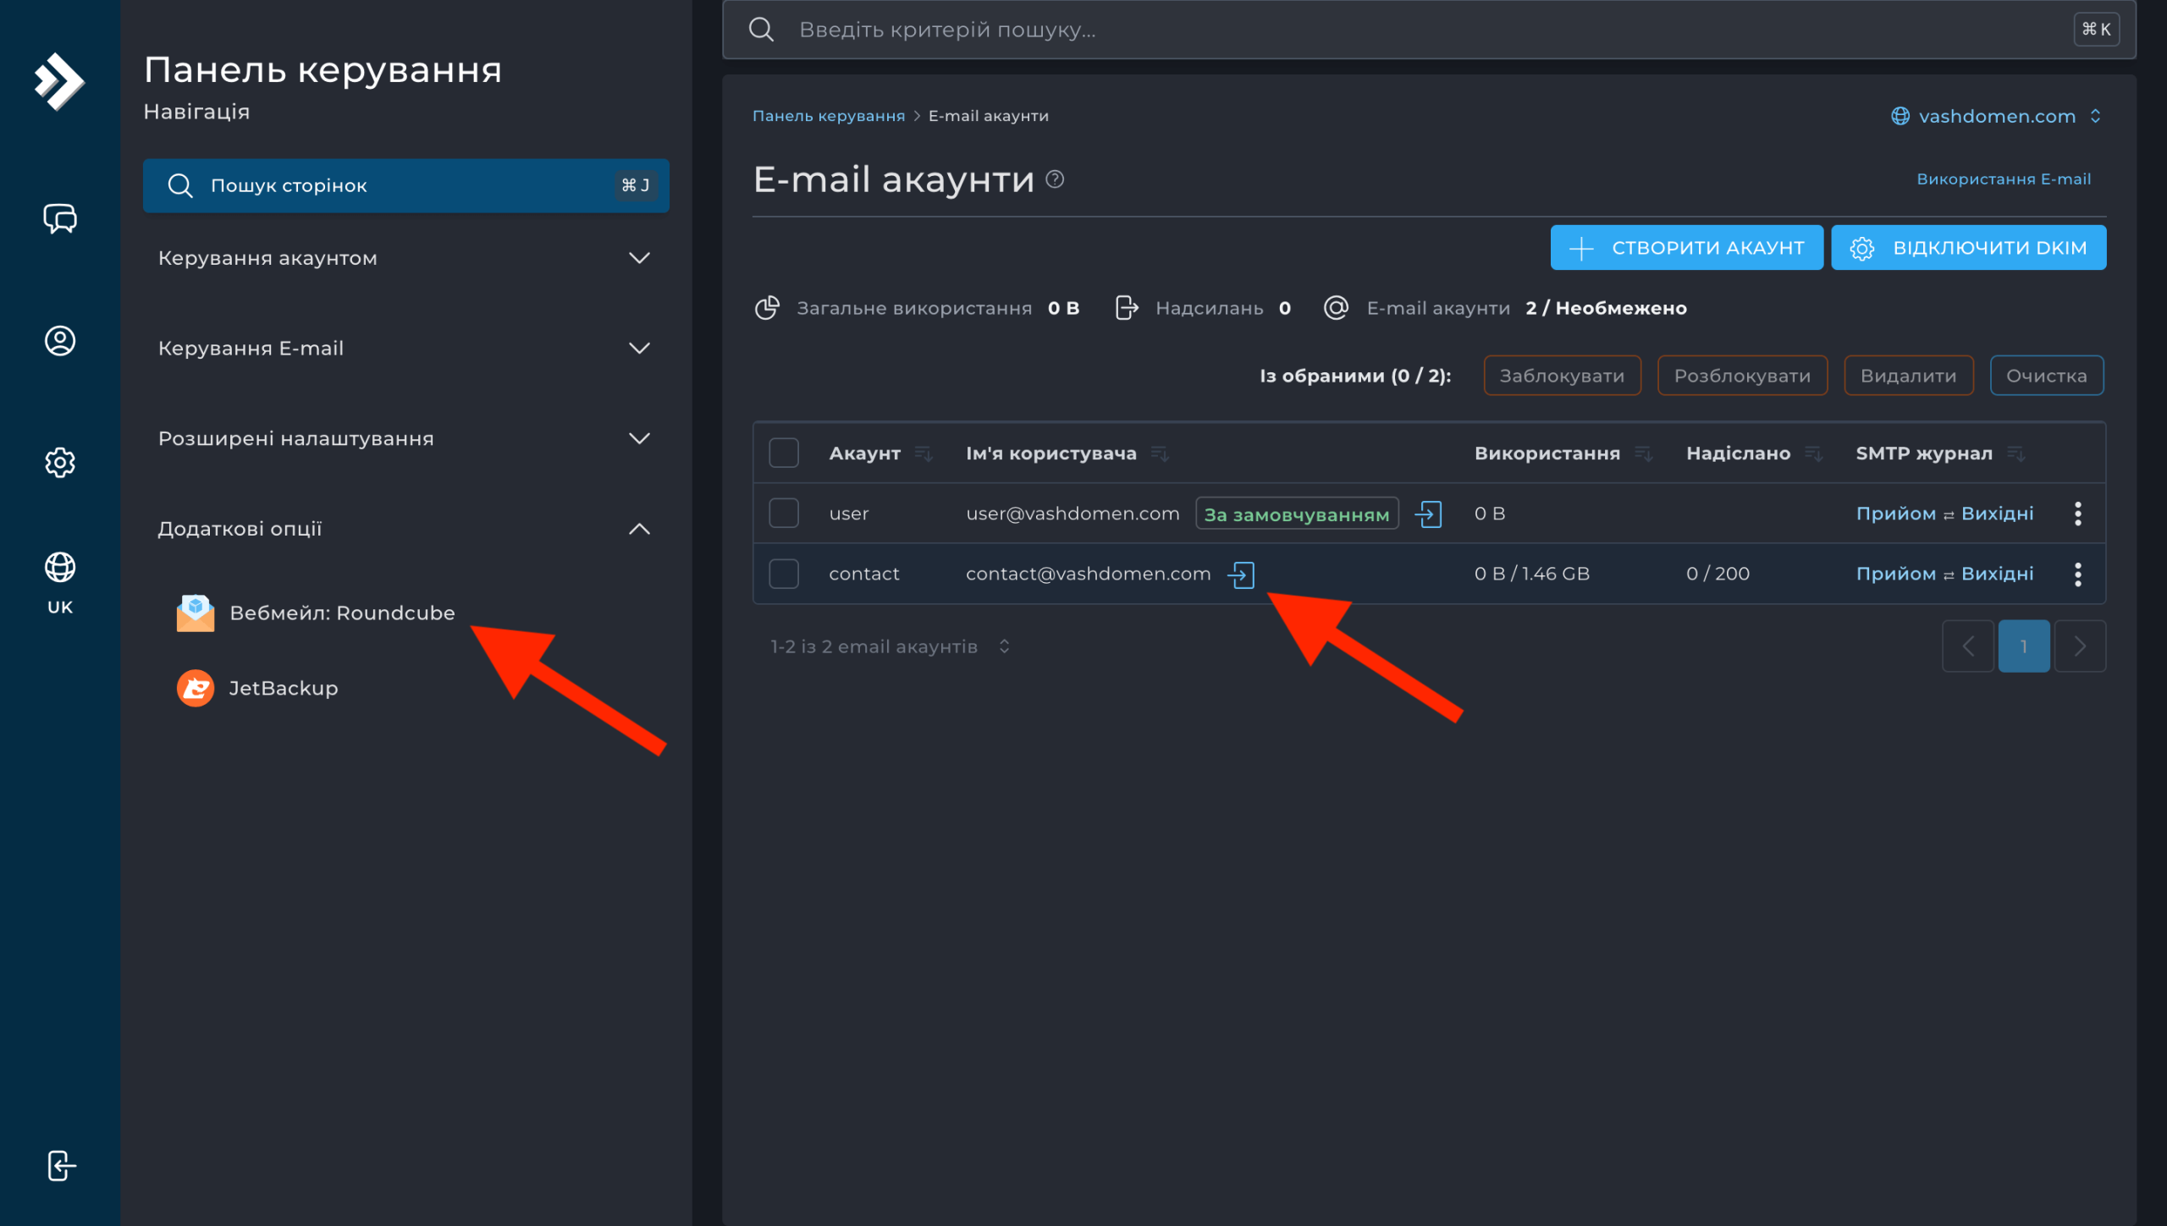2167x1226 pixels.
Task: Click СТВОРИТИ АКАУНТ button
Action: [1687, 248]
